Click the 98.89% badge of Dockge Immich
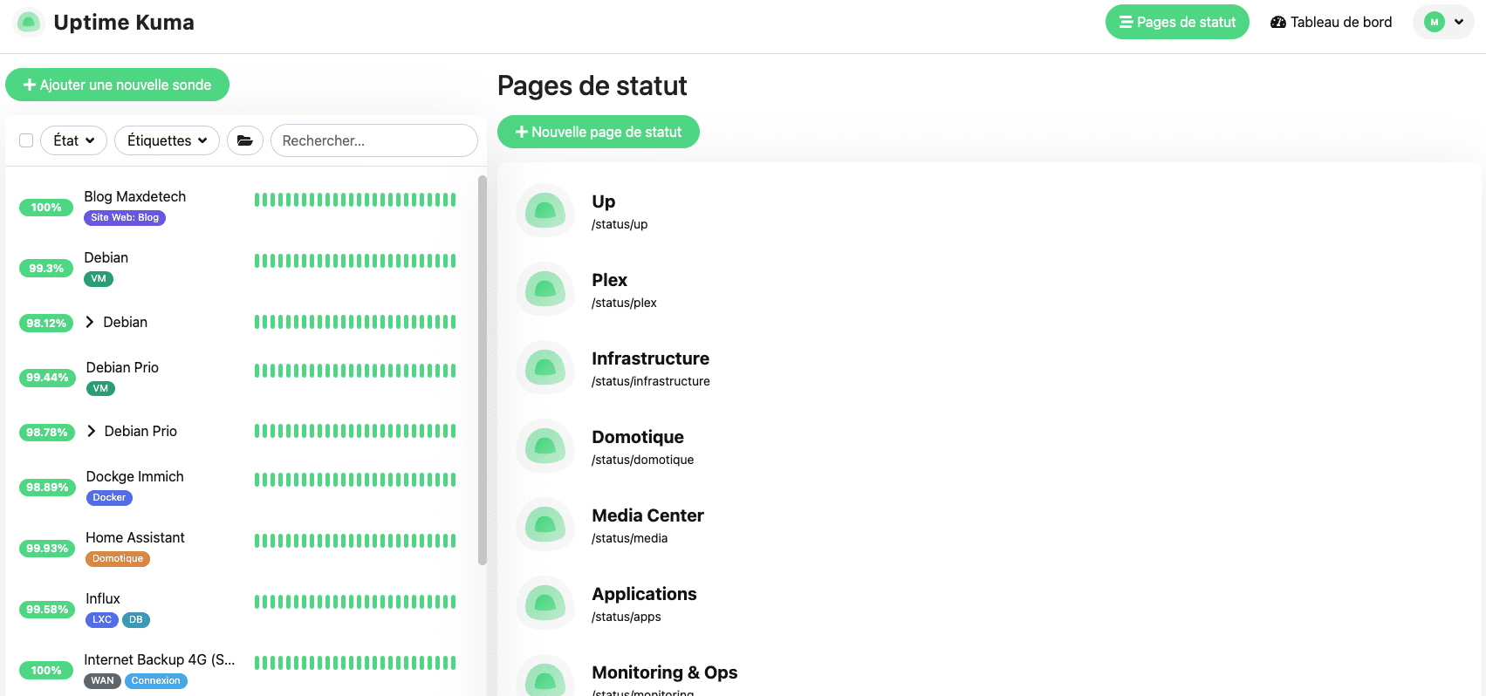Viewport: 1486px width, 696px height. (x=47, y=488)
